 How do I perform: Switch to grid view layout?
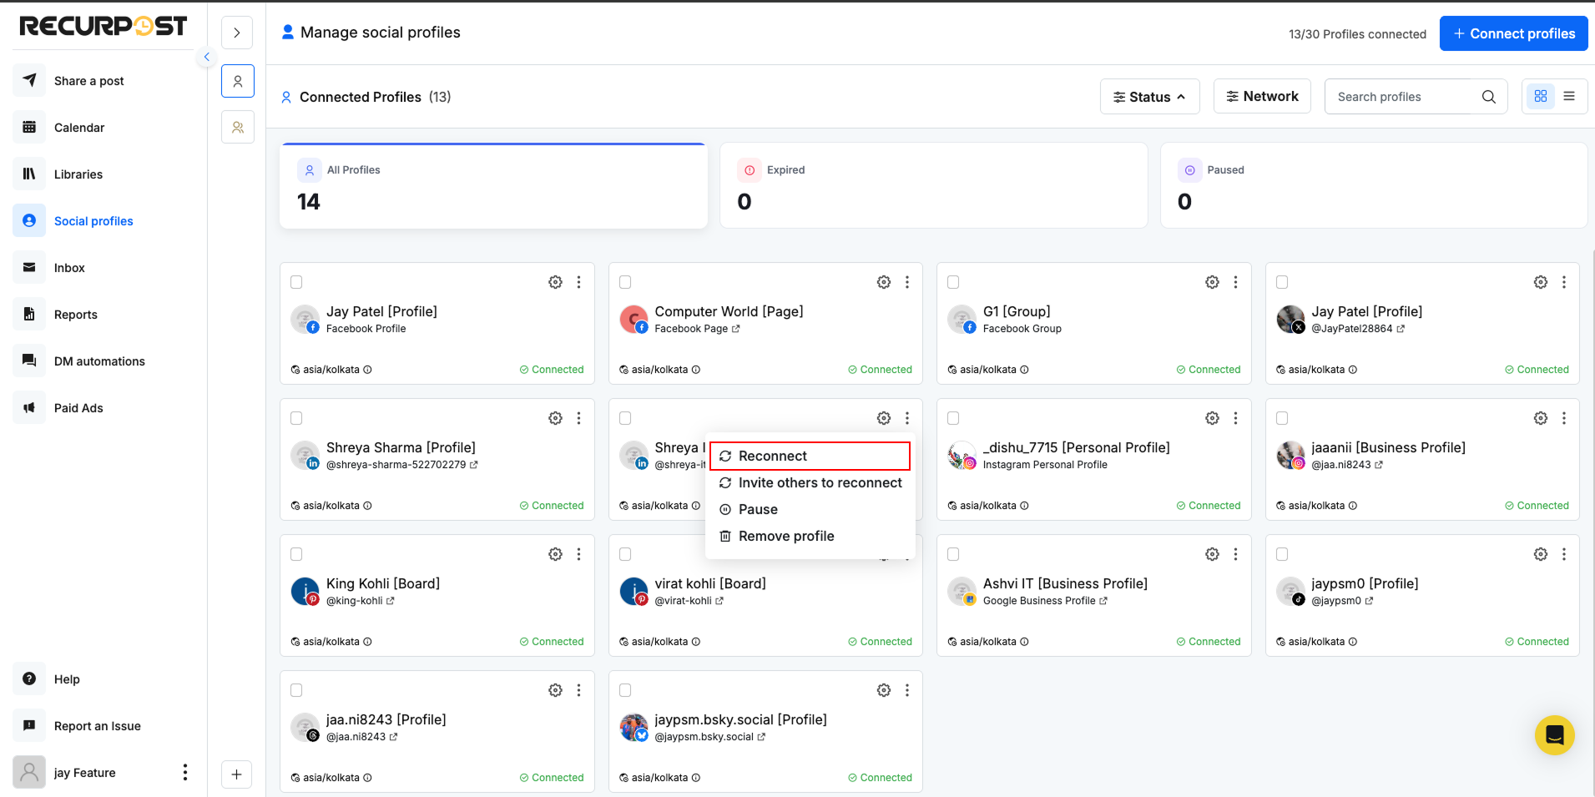[1541, 96]
